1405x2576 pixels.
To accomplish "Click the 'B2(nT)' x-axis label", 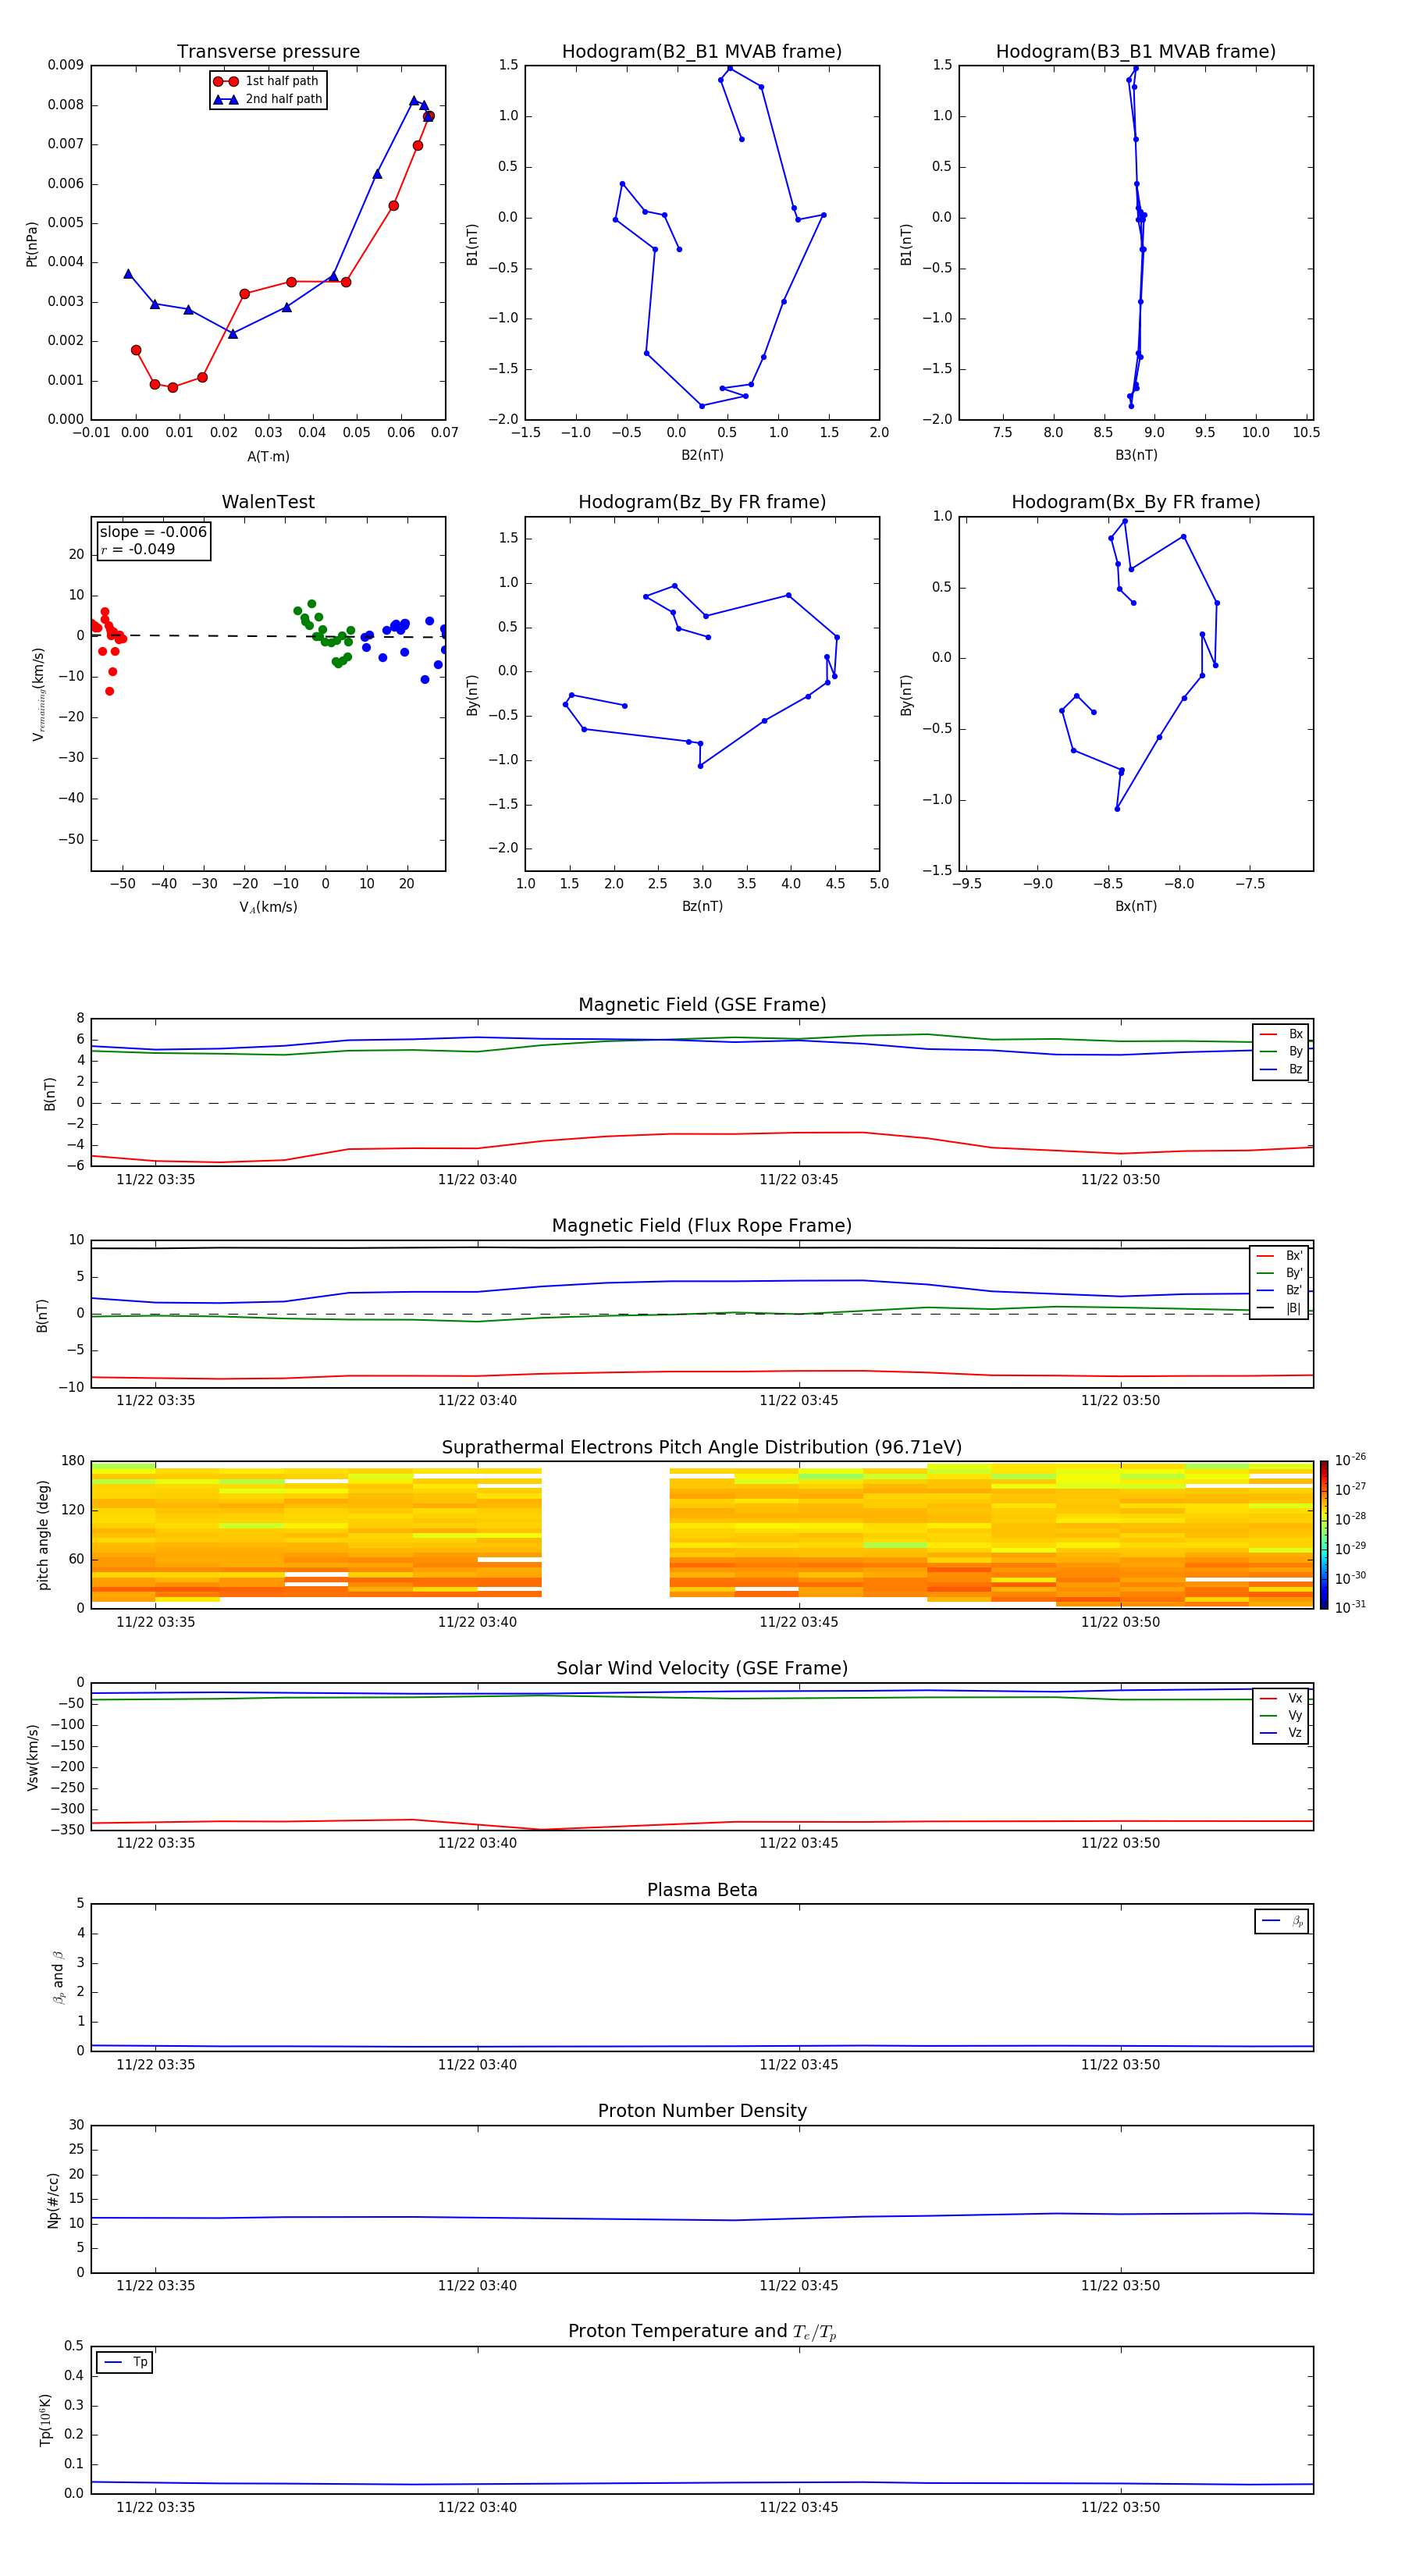I will point(702,455).
